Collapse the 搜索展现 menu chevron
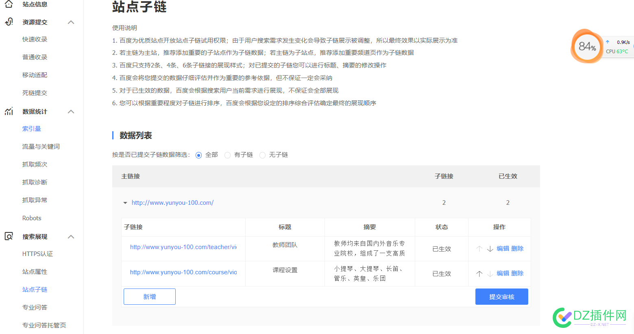Viewport: 634px width, 334px height. pos(71,236)
